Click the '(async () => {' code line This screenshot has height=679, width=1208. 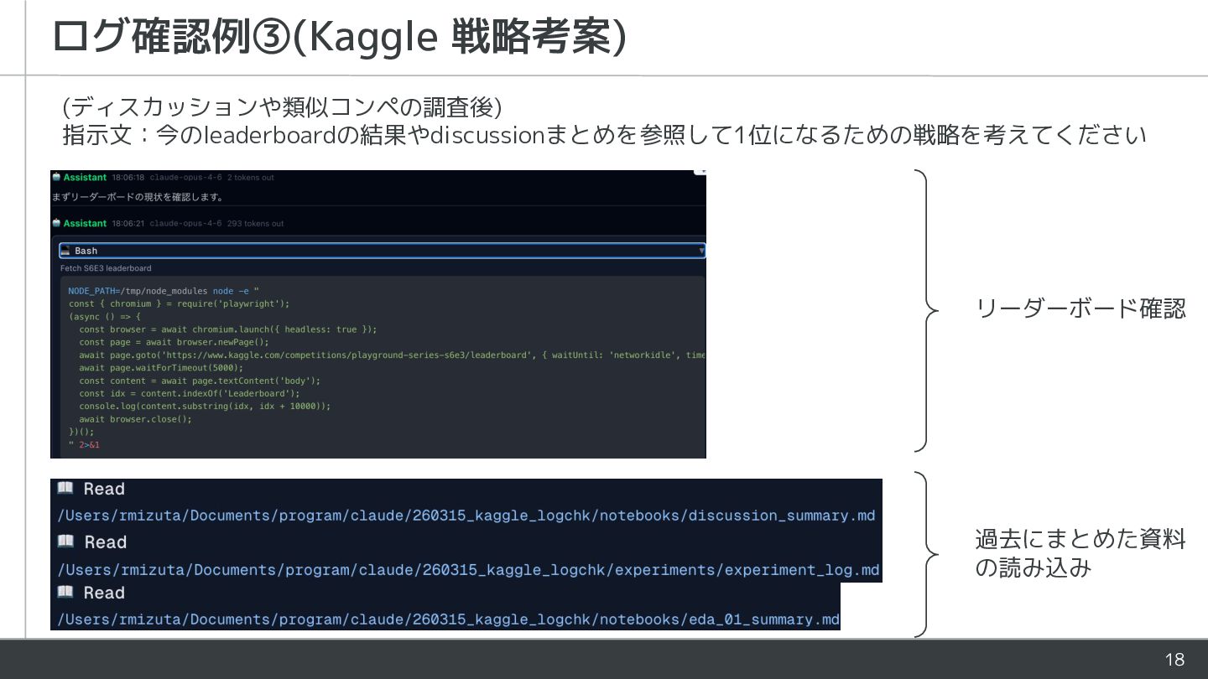pyautogui.click(x=105, y=317)
